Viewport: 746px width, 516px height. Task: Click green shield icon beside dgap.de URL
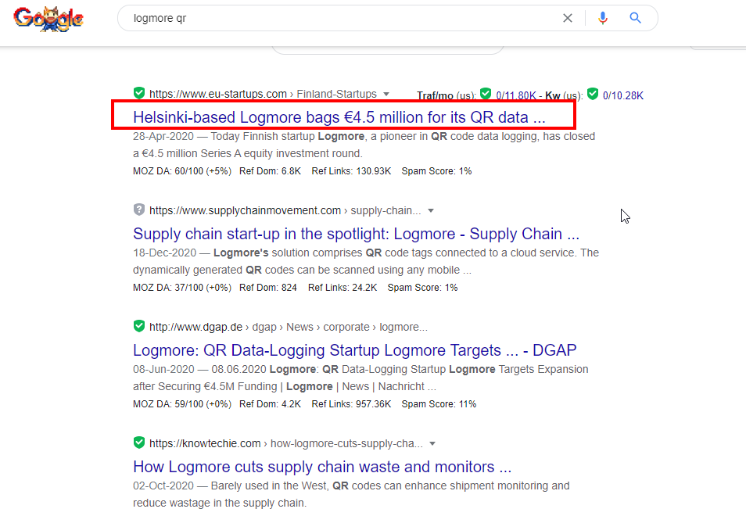(139, 326)
